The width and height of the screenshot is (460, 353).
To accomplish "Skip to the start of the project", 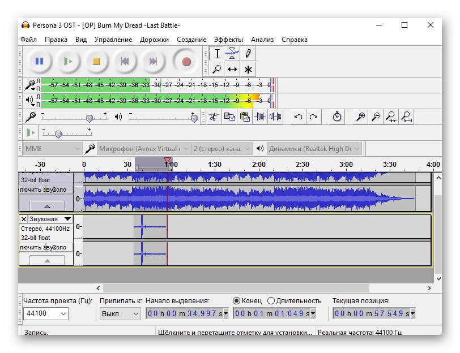I will click(x=125, y=61).
